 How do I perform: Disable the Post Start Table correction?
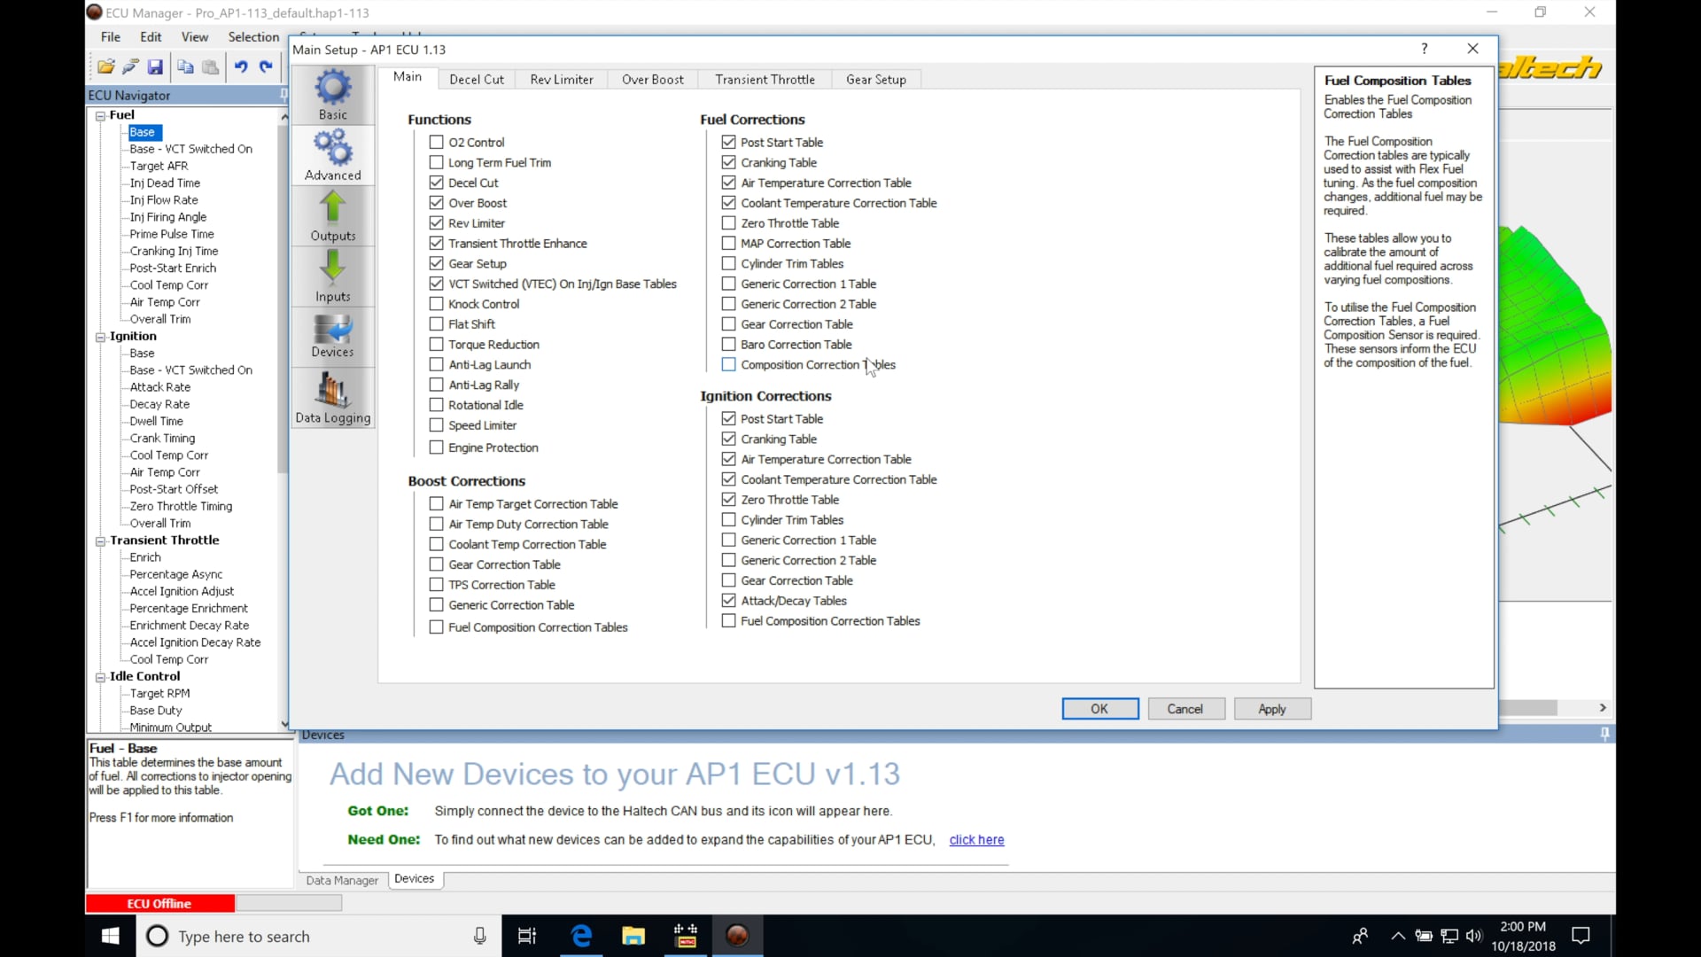[x=728, y=142]
